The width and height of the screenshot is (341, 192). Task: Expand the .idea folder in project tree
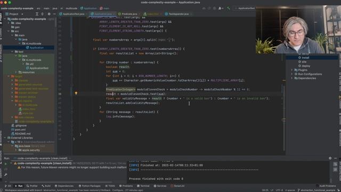9,23
